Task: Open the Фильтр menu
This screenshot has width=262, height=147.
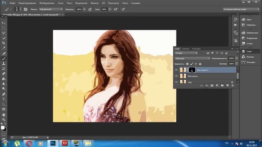Action: click(95, 3)
